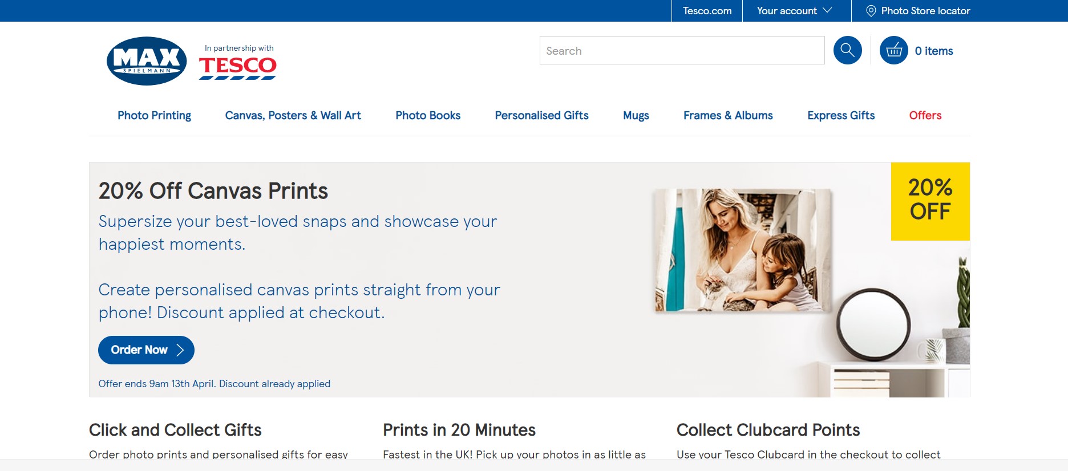Click 'Create personalised canvas prints' paragraph
The image size is (1068, 471).
point(300,301)
